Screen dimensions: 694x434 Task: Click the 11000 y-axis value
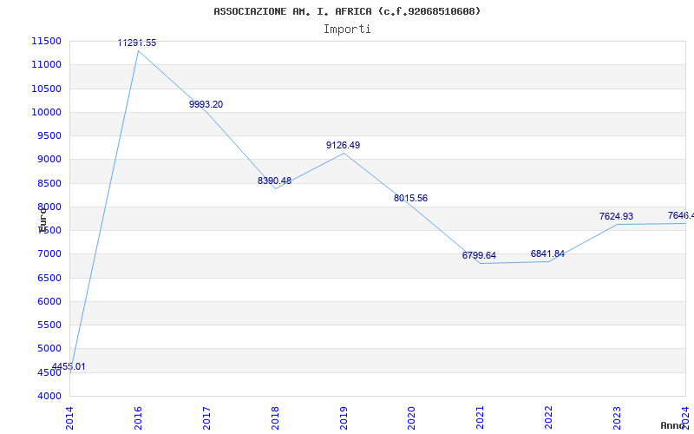(46, 64)
